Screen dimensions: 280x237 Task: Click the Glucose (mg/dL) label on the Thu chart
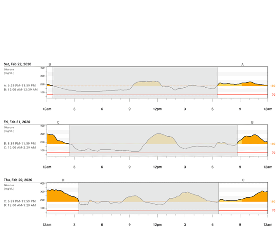point(9,187)
